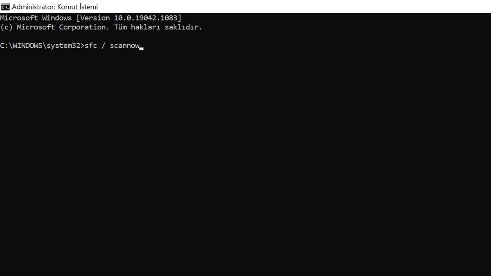This screenshot has width=491, height=276.
Task: Click the word "Version" in console output
Action: (x=95, y=18)
